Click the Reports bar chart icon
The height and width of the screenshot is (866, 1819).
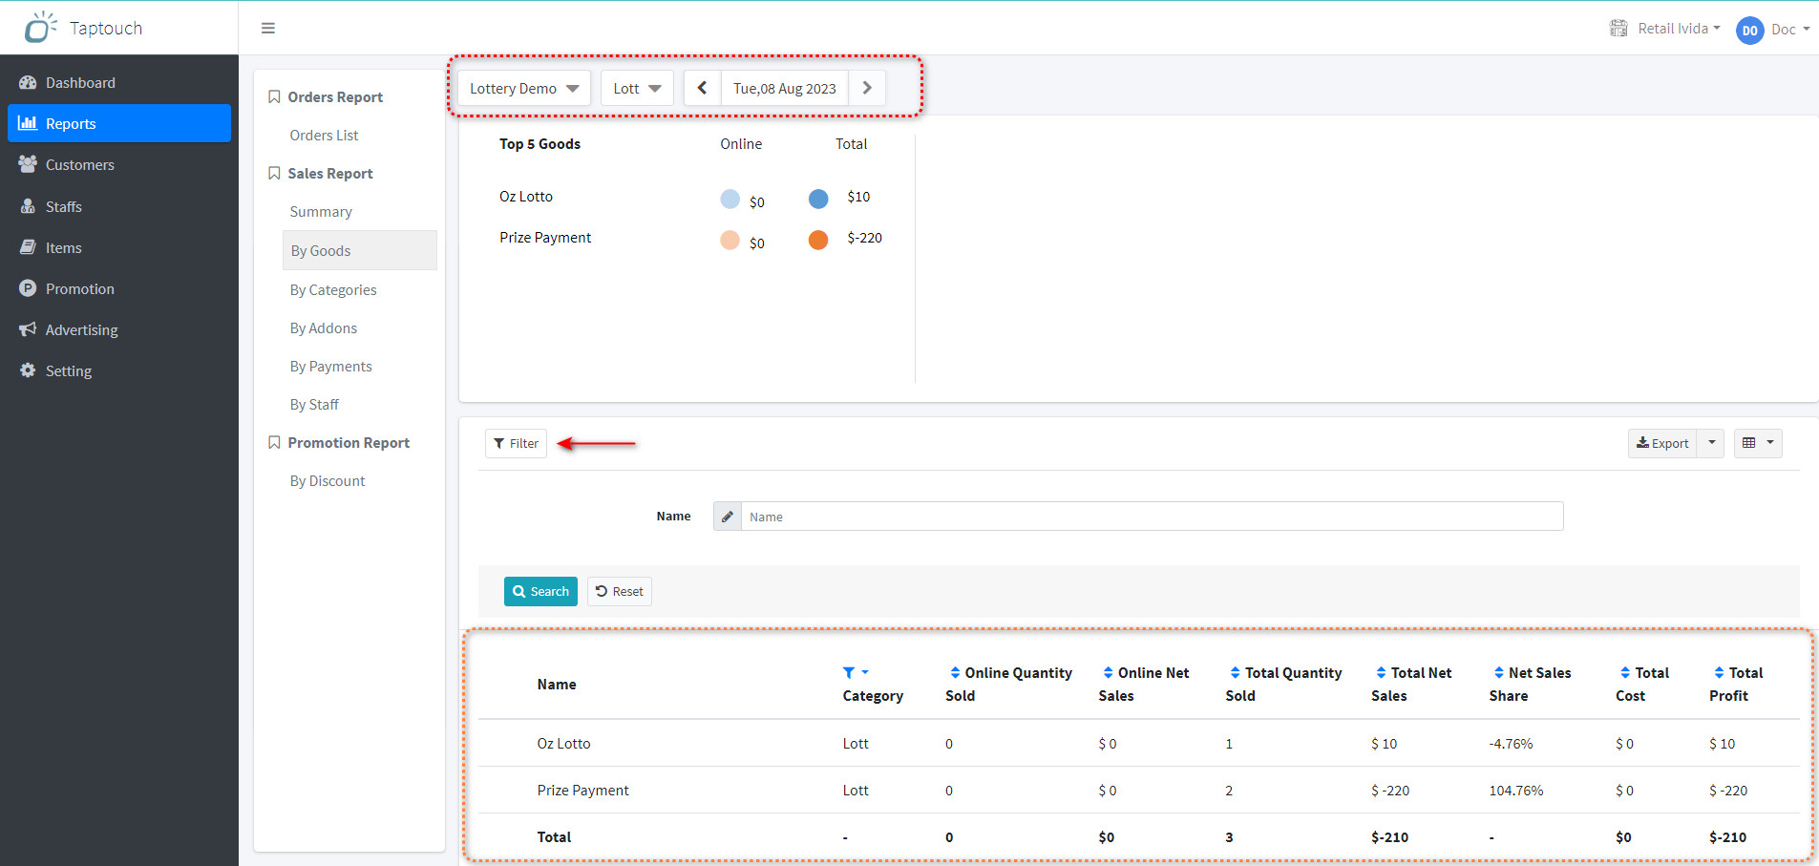point(28,123)
